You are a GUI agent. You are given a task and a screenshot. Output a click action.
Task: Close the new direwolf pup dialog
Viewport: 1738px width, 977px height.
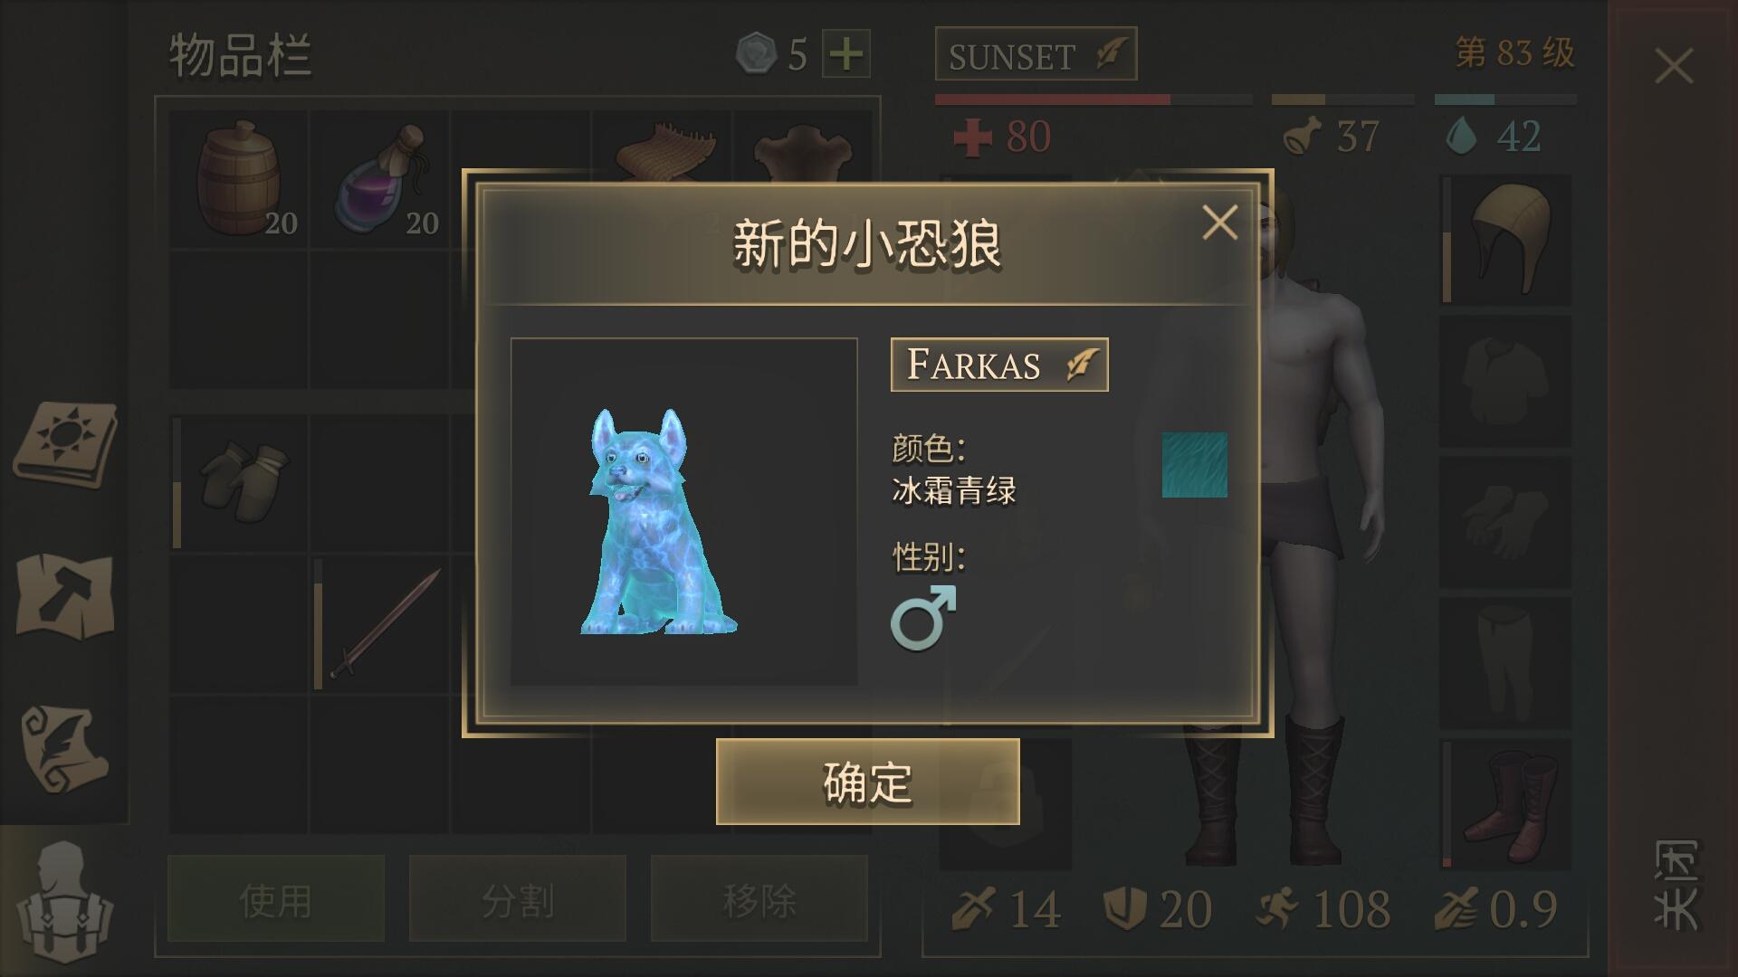coord(1219,223)
